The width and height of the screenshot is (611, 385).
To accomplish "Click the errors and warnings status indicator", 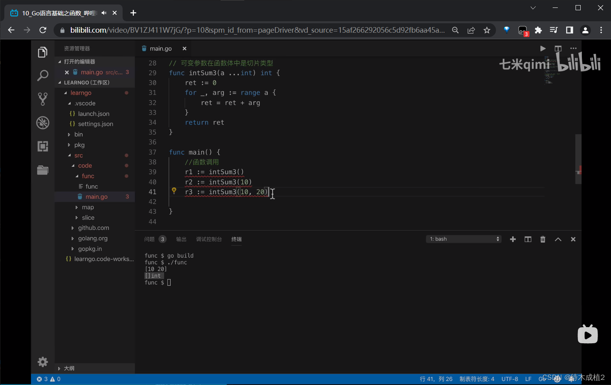I will 48,379.
